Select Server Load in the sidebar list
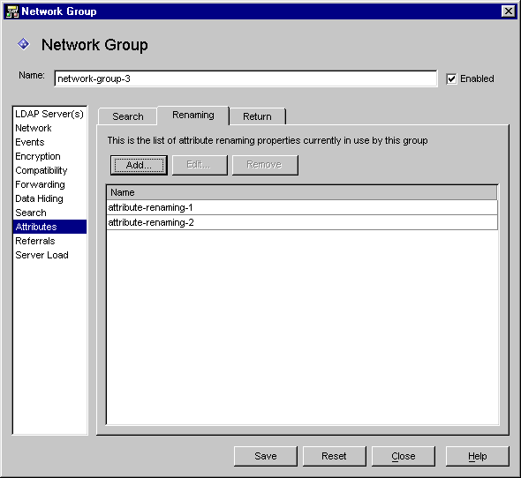The height and width of the screenshot is (478, 521). pyautogui.click(x=49, y=255)
